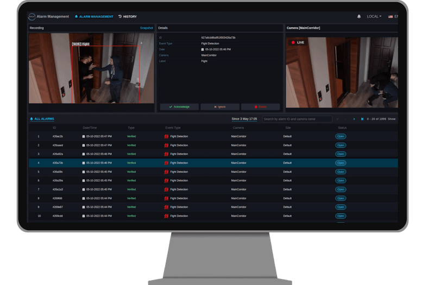441x285 pixels.
Task: Click the fight icon in row #26a73b
Action: point(166,163)
